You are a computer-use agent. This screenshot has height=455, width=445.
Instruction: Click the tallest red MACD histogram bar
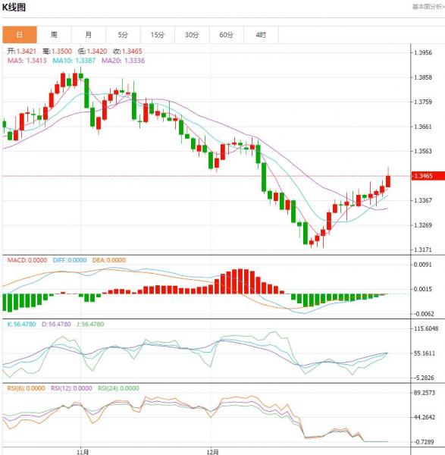pyautogui.click(x=240, y=281)
